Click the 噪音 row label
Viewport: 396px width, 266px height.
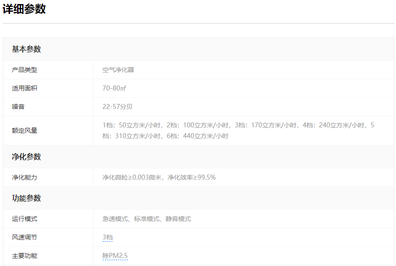[x=18, y=107]
